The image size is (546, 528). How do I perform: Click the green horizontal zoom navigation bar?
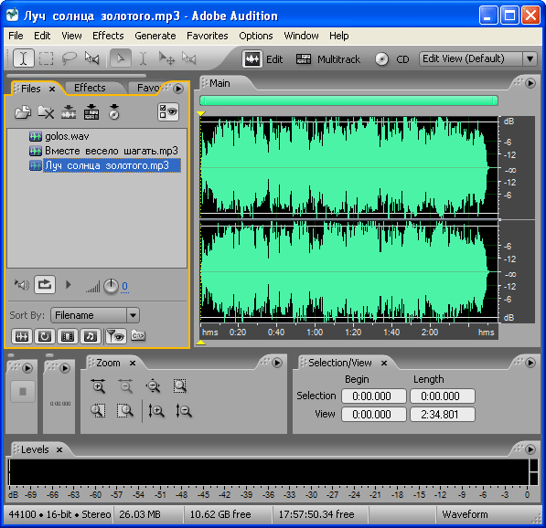[x=348, y=100]
